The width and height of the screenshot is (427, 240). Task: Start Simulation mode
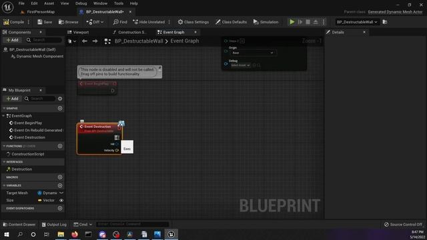click(x=266, y=22)
